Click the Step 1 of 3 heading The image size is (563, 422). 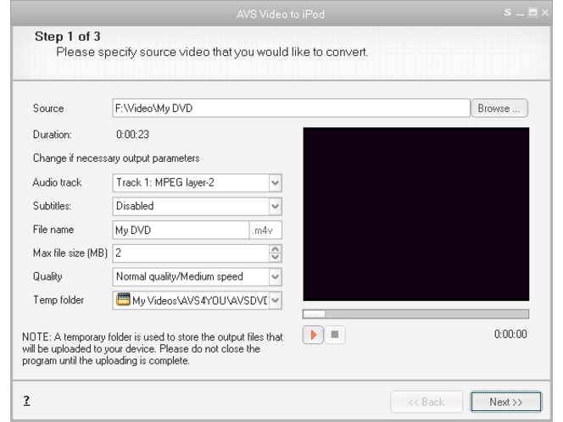(68, 36)
